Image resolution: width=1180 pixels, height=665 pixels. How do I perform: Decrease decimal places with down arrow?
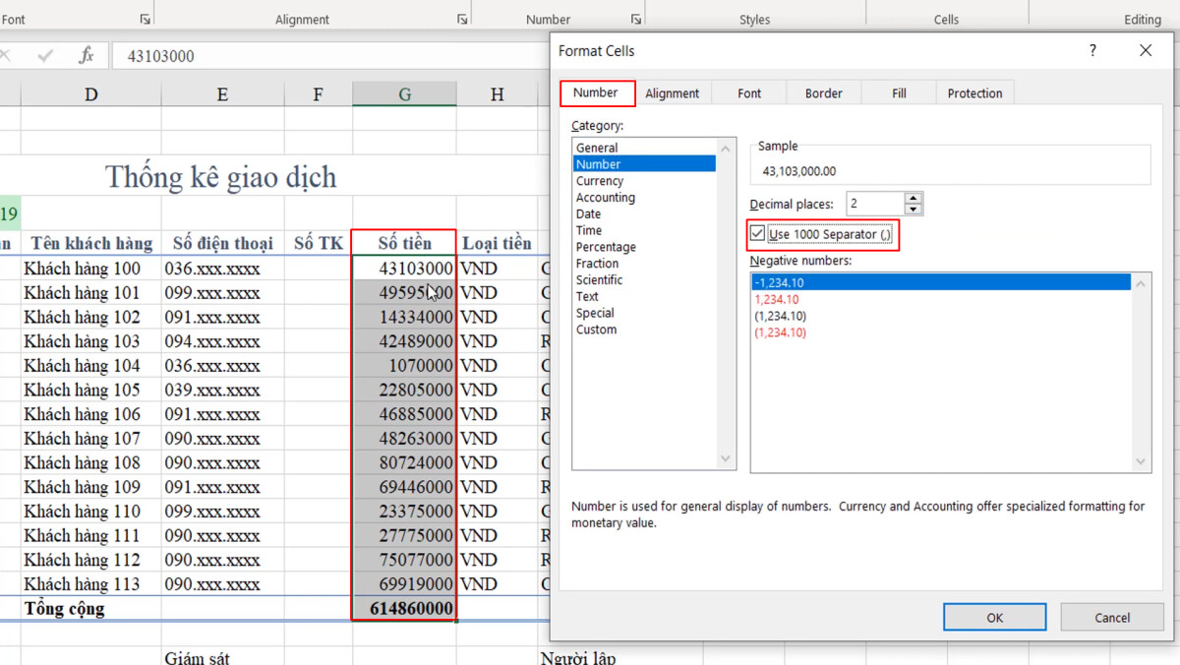914,209
